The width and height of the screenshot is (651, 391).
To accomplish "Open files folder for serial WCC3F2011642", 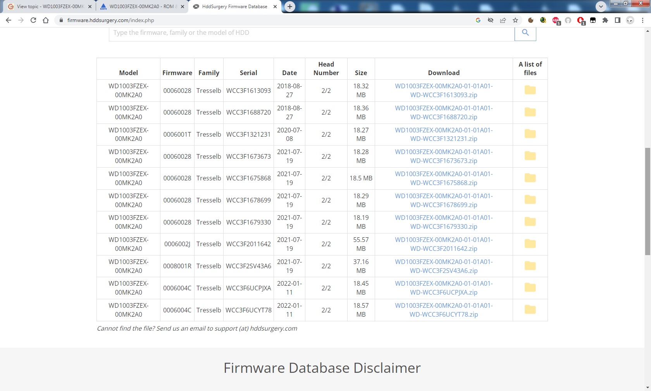I will [x=530, y=244].
